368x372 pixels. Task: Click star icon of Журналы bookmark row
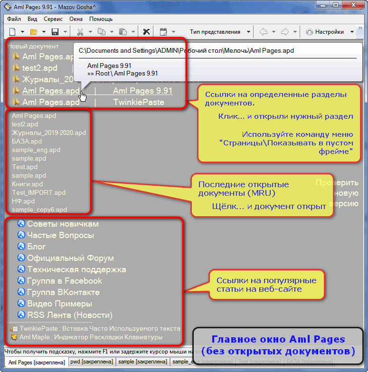tap(16, 79)
